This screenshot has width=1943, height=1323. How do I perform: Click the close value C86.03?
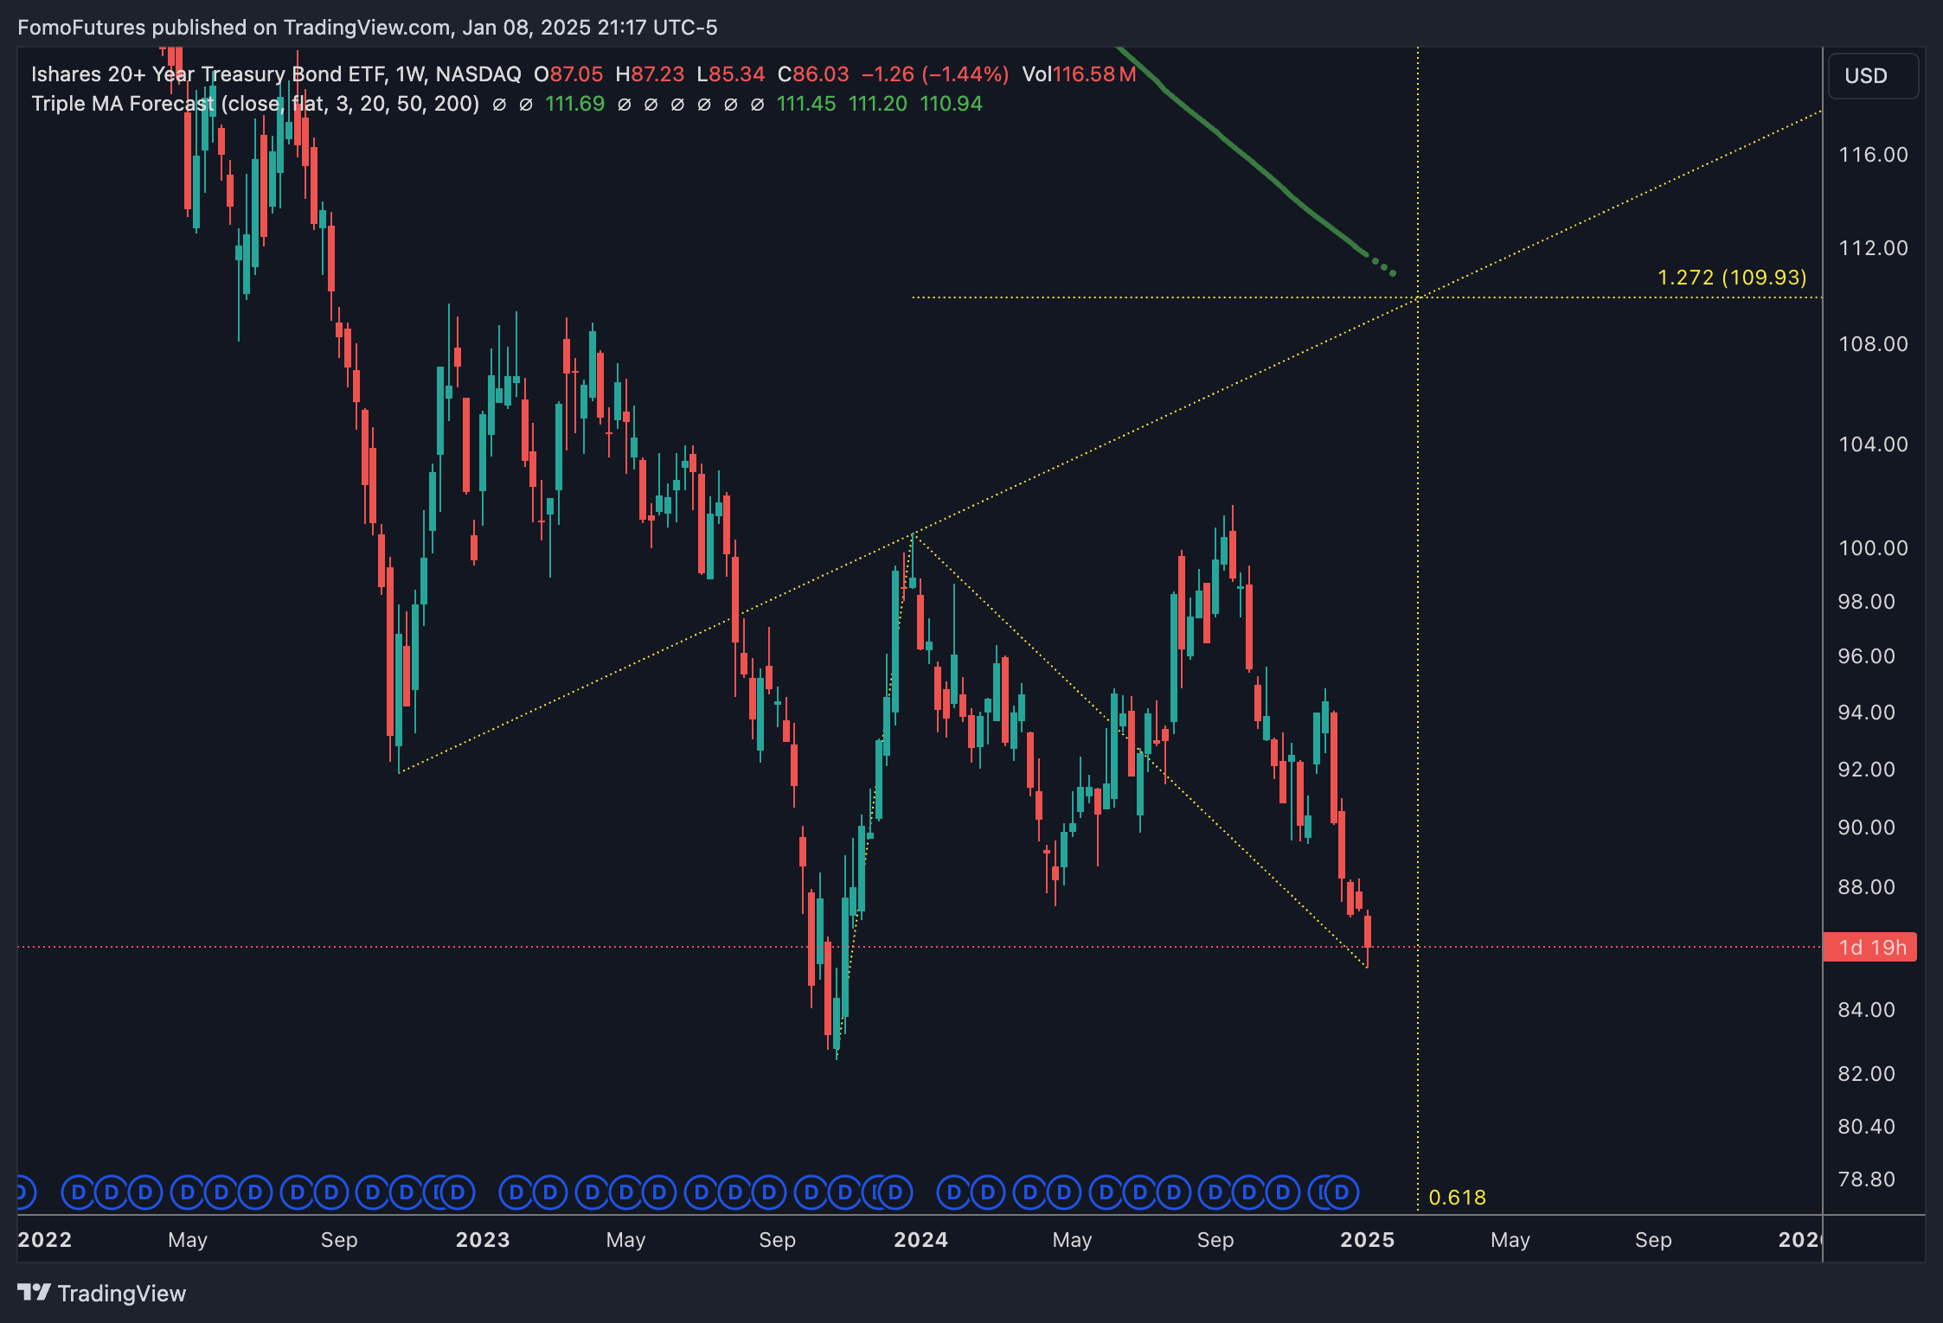click(813, 74)
